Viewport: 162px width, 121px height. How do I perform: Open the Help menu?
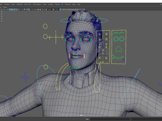tap(79, 4)
